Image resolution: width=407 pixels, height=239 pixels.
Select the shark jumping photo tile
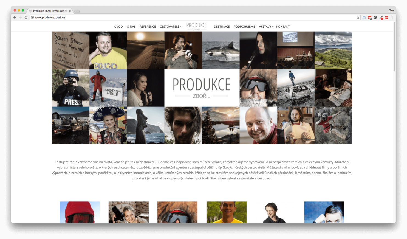point(221,50)
